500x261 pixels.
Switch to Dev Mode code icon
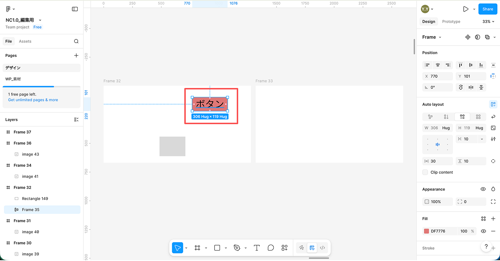point(322,248)
